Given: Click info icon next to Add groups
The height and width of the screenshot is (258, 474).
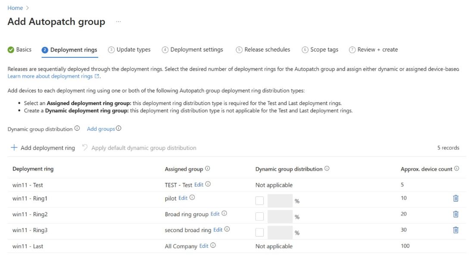Looking at the screenshot, I should [x=118, y=128].
